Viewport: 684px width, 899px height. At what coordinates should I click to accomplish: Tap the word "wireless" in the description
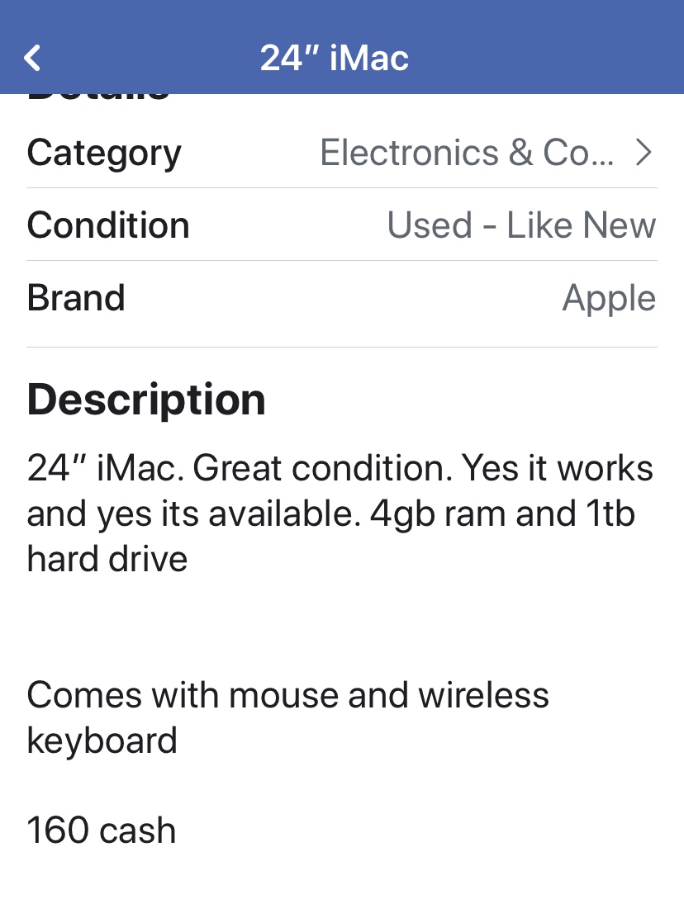click(x=483, y=695)
